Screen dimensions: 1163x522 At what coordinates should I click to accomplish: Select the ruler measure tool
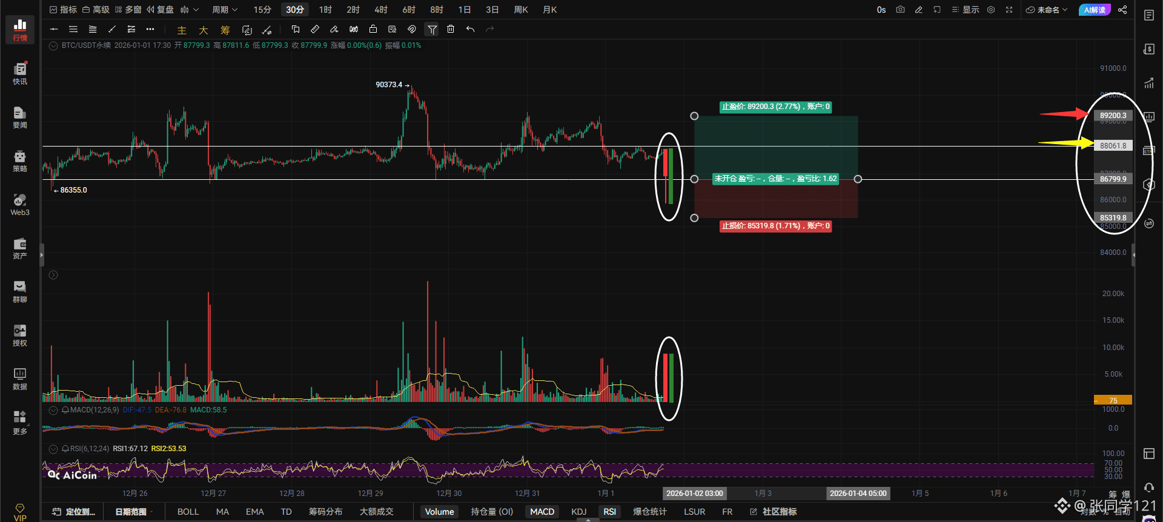click(x=314, y=29)
